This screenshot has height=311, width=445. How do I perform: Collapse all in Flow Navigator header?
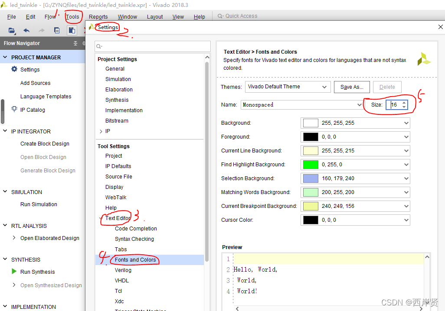tap(75, 43)
